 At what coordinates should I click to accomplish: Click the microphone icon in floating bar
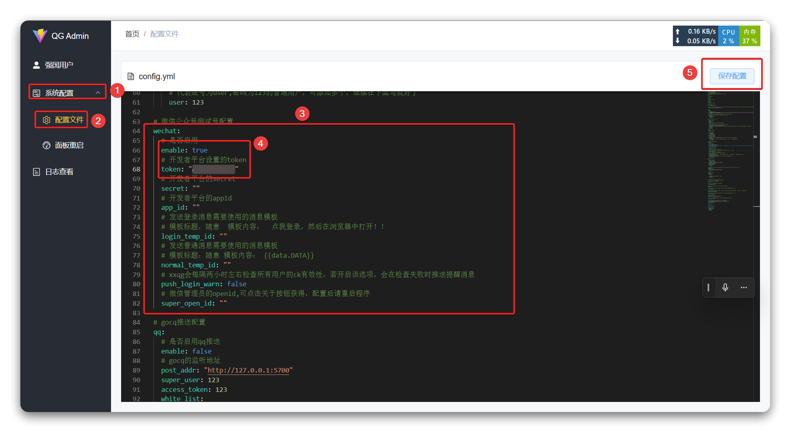pyautogui.click(x=725, y=287)
